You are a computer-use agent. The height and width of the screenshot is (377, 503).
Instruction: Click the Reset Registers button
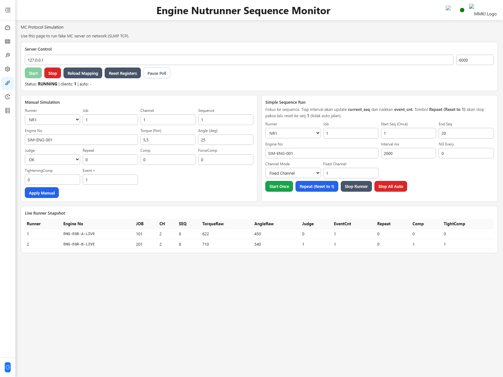[123, 73]
